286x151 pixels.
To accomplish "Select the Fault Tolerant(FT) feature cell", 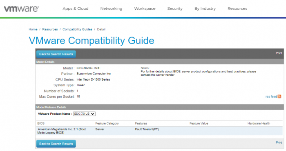I will (x=147, y=129).
